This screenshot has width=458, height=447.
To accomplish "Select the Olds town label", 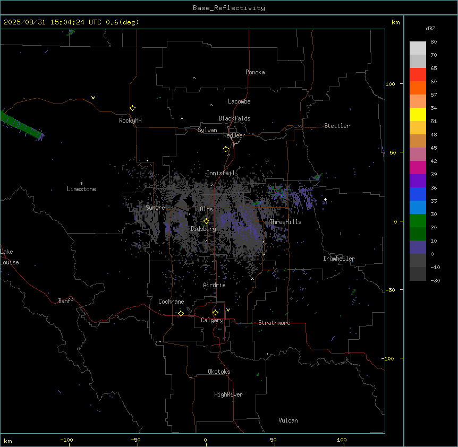I will pos(206,209).
